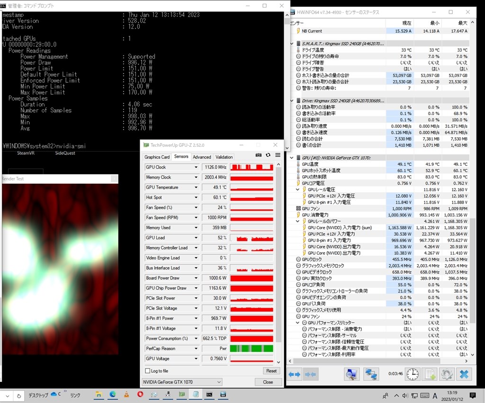Viewport: 485px width, 403px height.
Task: Click the HWiNFO log file page icon
Action: [x=430, y=375]
